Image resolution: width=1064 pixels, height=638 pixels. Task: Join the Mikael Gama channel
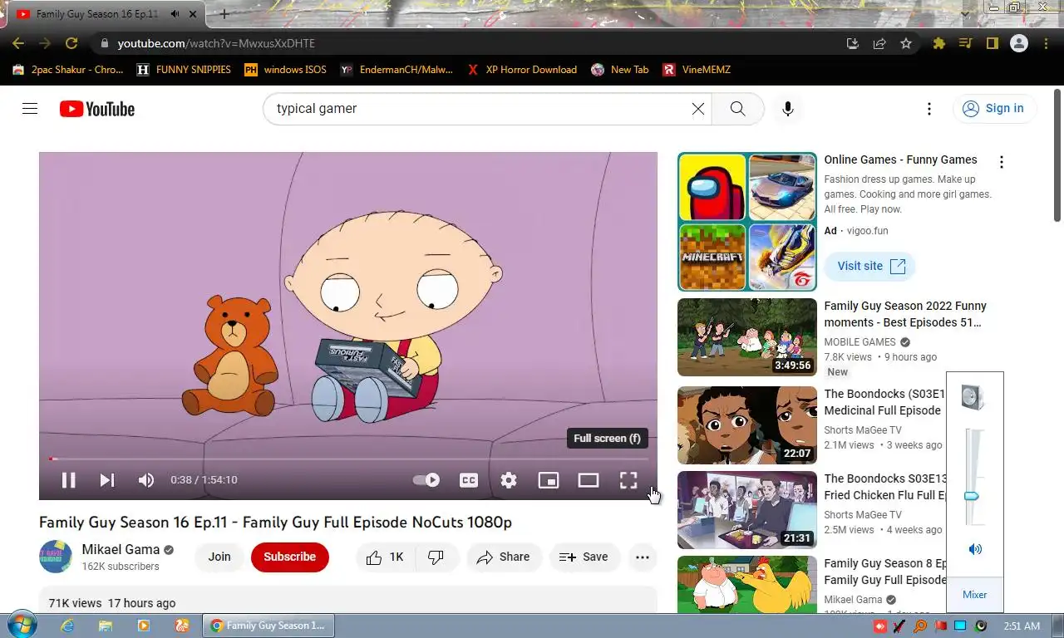219,557
